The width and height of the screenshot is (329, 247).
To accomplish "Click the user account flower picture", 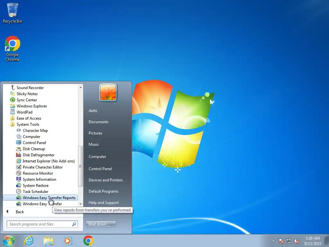I will (x=108, y=92).
